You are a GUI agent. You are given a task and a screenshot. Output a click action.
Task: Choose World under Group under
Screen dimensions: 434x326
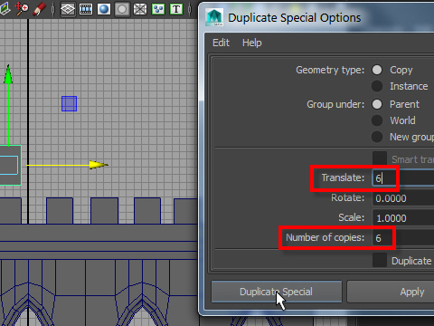[377, 120]
